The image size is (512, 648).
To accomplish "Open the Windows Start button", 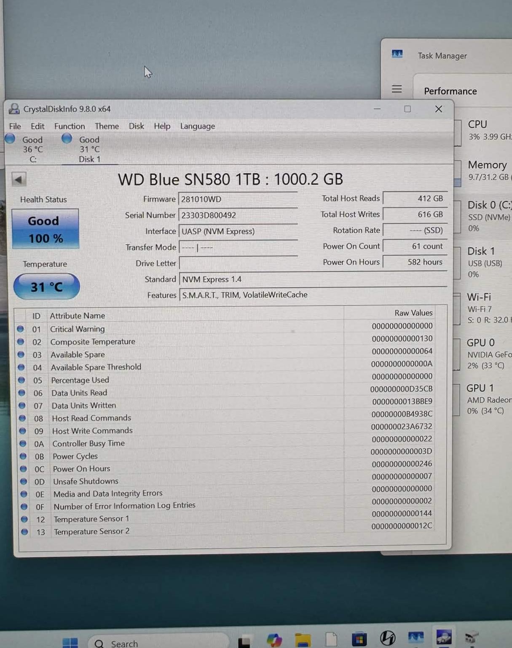I will click(70, 643).
